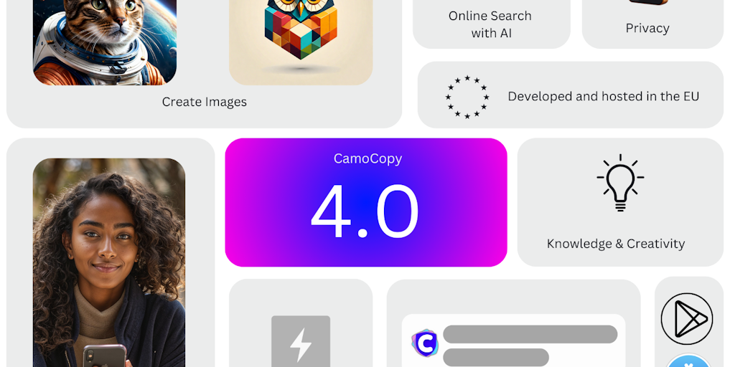Click the Knowledge & Creativity label

tap(616, 244)
